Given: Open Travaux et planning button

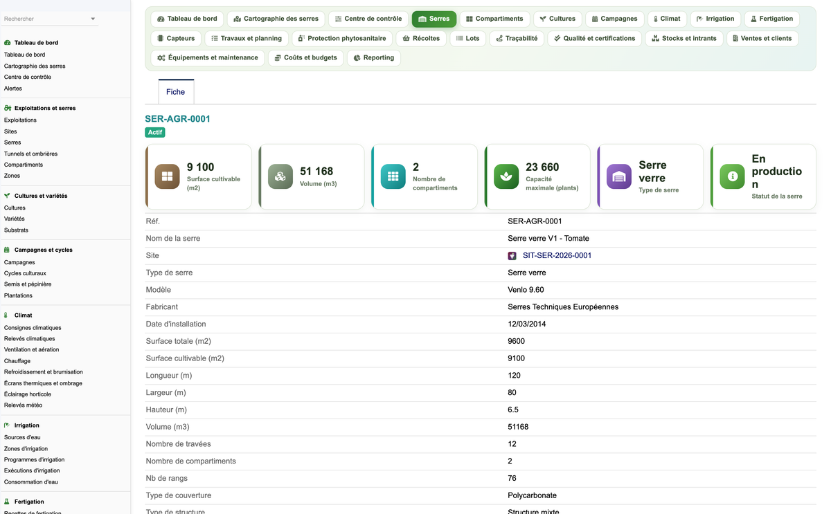Looking at the screenshot, I should pos(247,38).
